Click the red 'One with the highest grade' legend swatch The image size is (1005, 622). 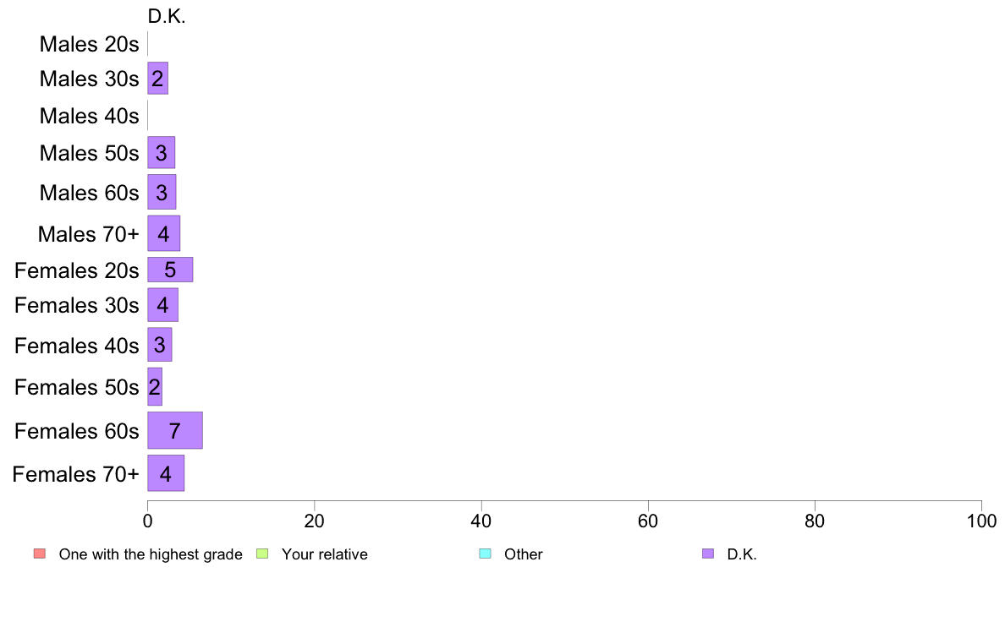point(40,554)
